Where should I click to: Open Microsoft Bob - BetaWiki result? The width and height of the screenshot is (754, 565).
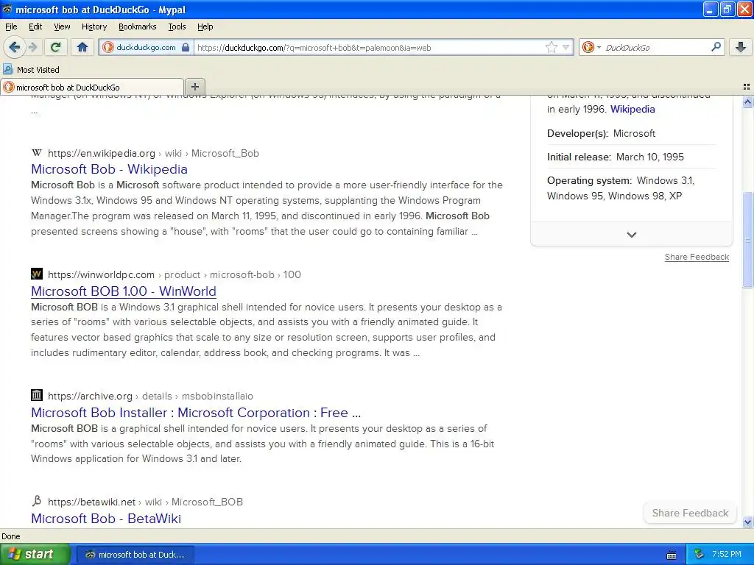[x=106, y=519]
